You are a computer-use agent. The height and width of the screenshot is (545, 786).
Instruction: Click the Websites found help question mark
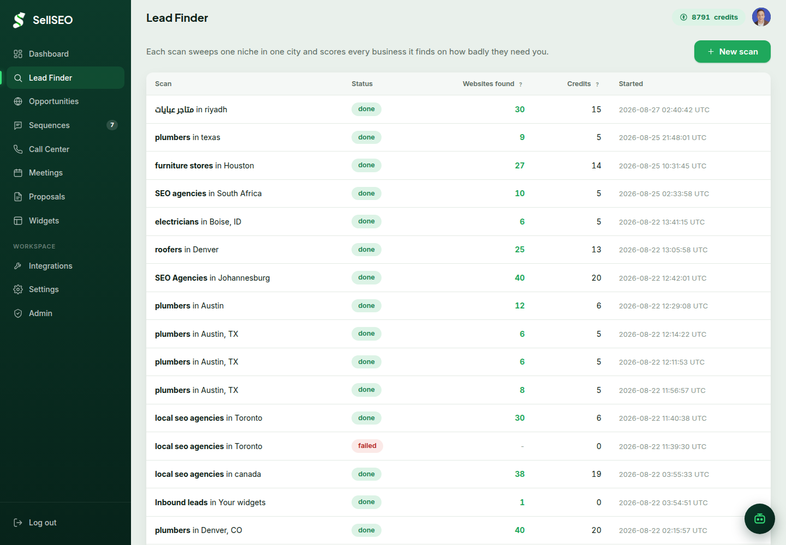(x=521, y=84)
